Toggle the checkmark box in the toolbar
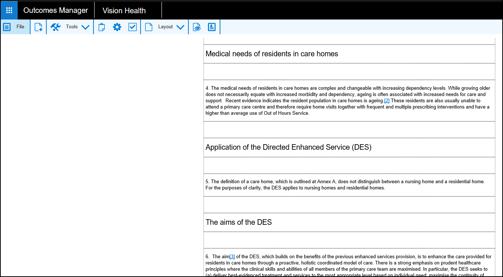The height and width of the screenshot is (277, 503). tap(132, 27)
